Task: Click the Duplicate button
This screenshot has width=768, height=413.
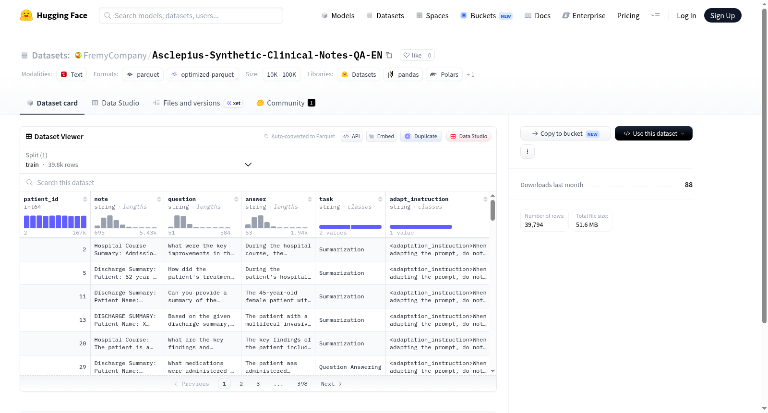Action: [420, 136]
